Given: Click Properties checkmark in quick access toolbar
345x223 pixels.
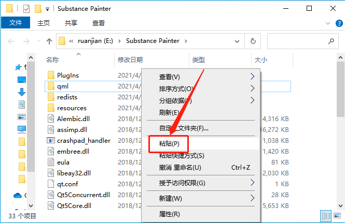Looking at the screenshot, I should (26, 9).
